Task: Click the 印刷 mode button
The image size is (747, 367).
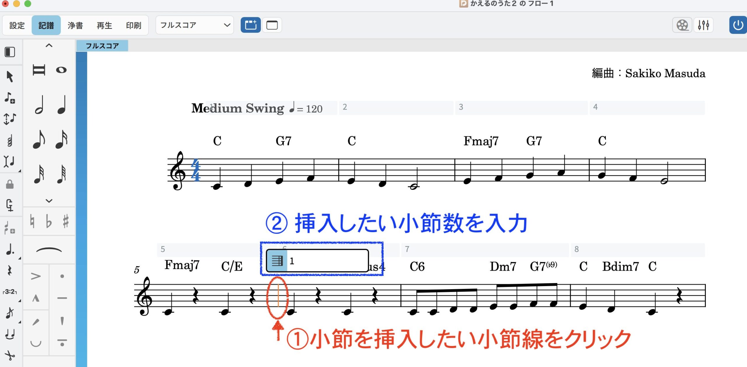Action: (x=133, y=25)
